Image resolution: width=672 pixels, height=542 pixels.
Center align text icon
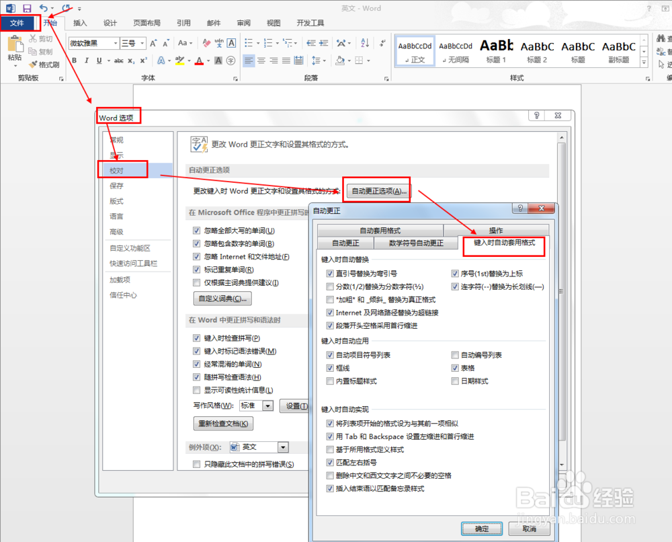point(261,61)
